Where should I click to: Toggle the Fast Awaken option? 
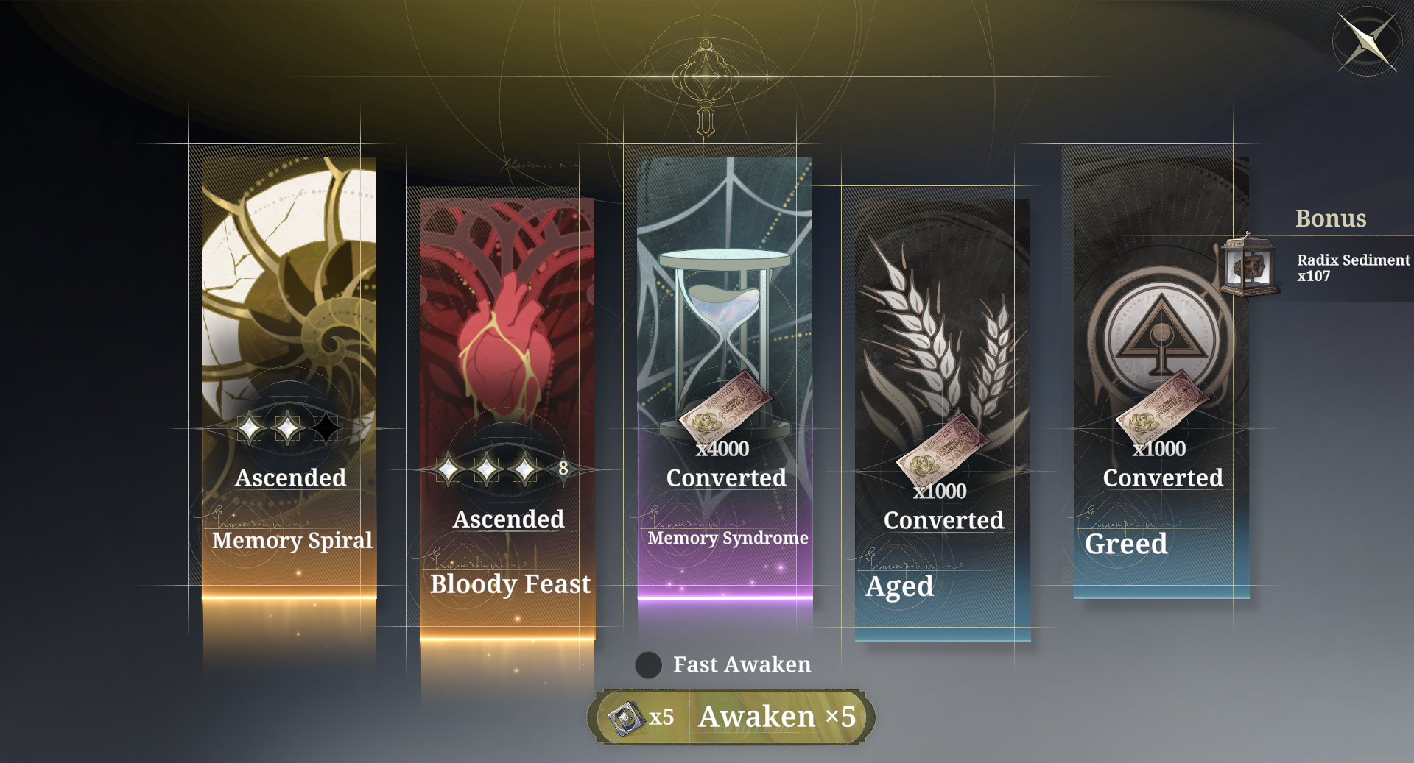pos(648,665)
